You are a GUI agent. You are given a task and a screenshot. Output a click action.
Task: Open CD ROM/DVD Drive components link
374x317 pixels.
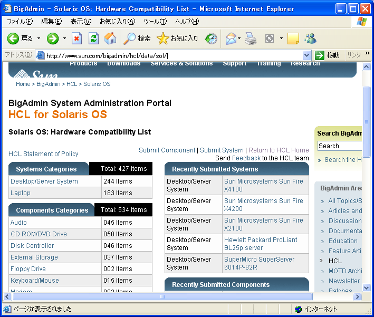point(39,234)
